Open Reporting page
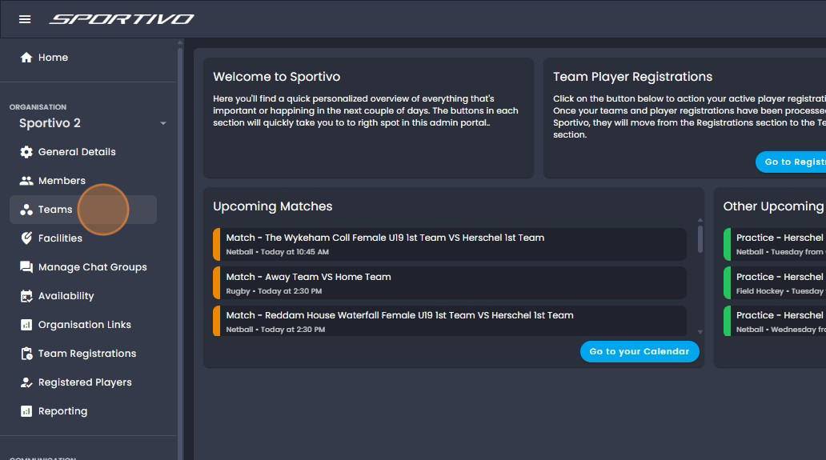This screenshot has width=826, height=460. coord(83,411)
